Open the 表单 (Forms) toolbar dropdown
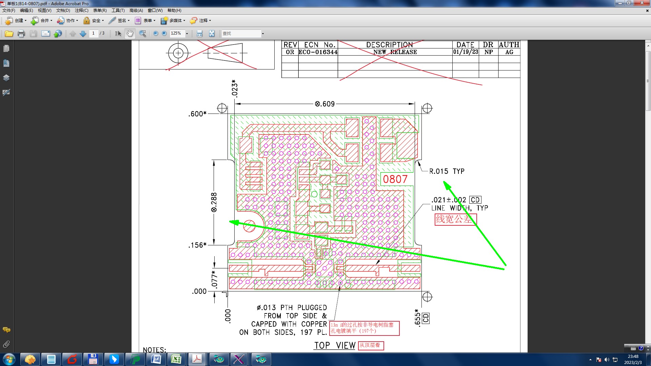Viewport: 651px width, 366px height. tap(145, 21)
